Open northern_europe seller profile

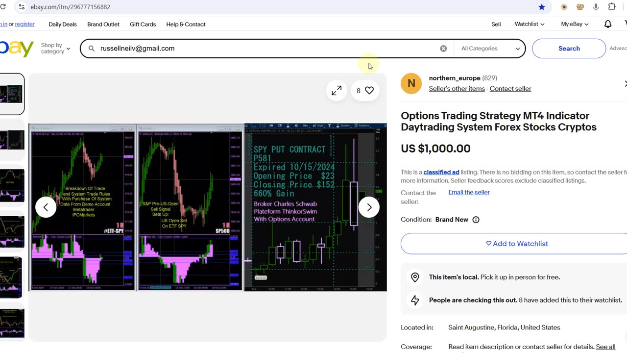(x=455, y=78)
